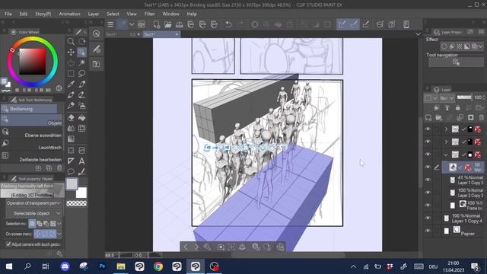Click the lock layer icon
Viewport: 487px width, 274px height.
[458, 107]
